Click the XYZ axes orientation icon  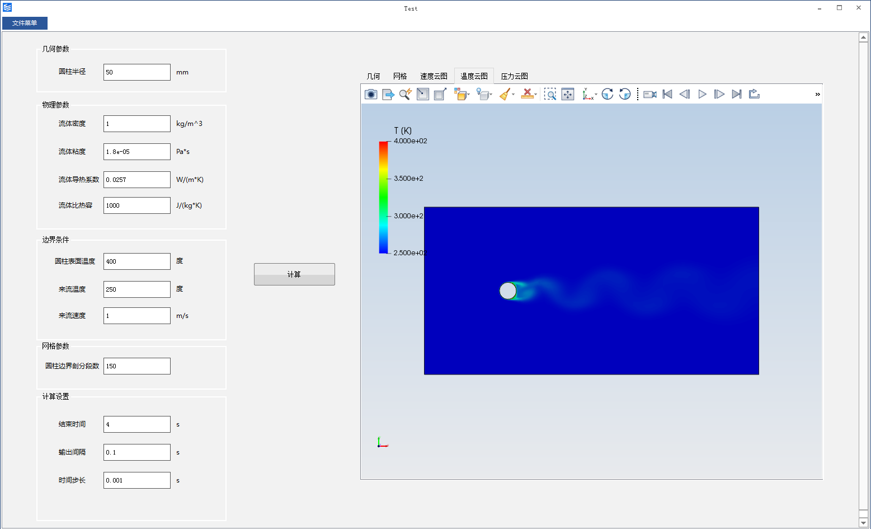click(587, 94)
